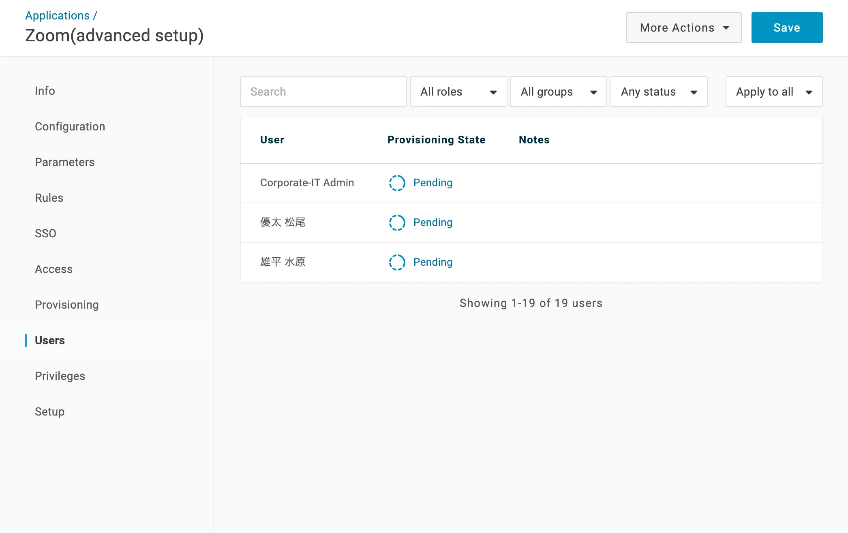Click pending spinner icon for 優太 松尾
Screen dimensions: 848x533
[x=397, y=223]
